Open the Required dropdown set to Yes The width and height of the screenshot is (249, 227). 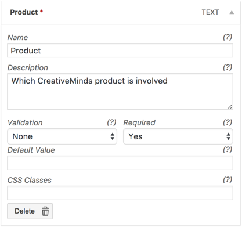pyautogui.click(x=178, y=136)
